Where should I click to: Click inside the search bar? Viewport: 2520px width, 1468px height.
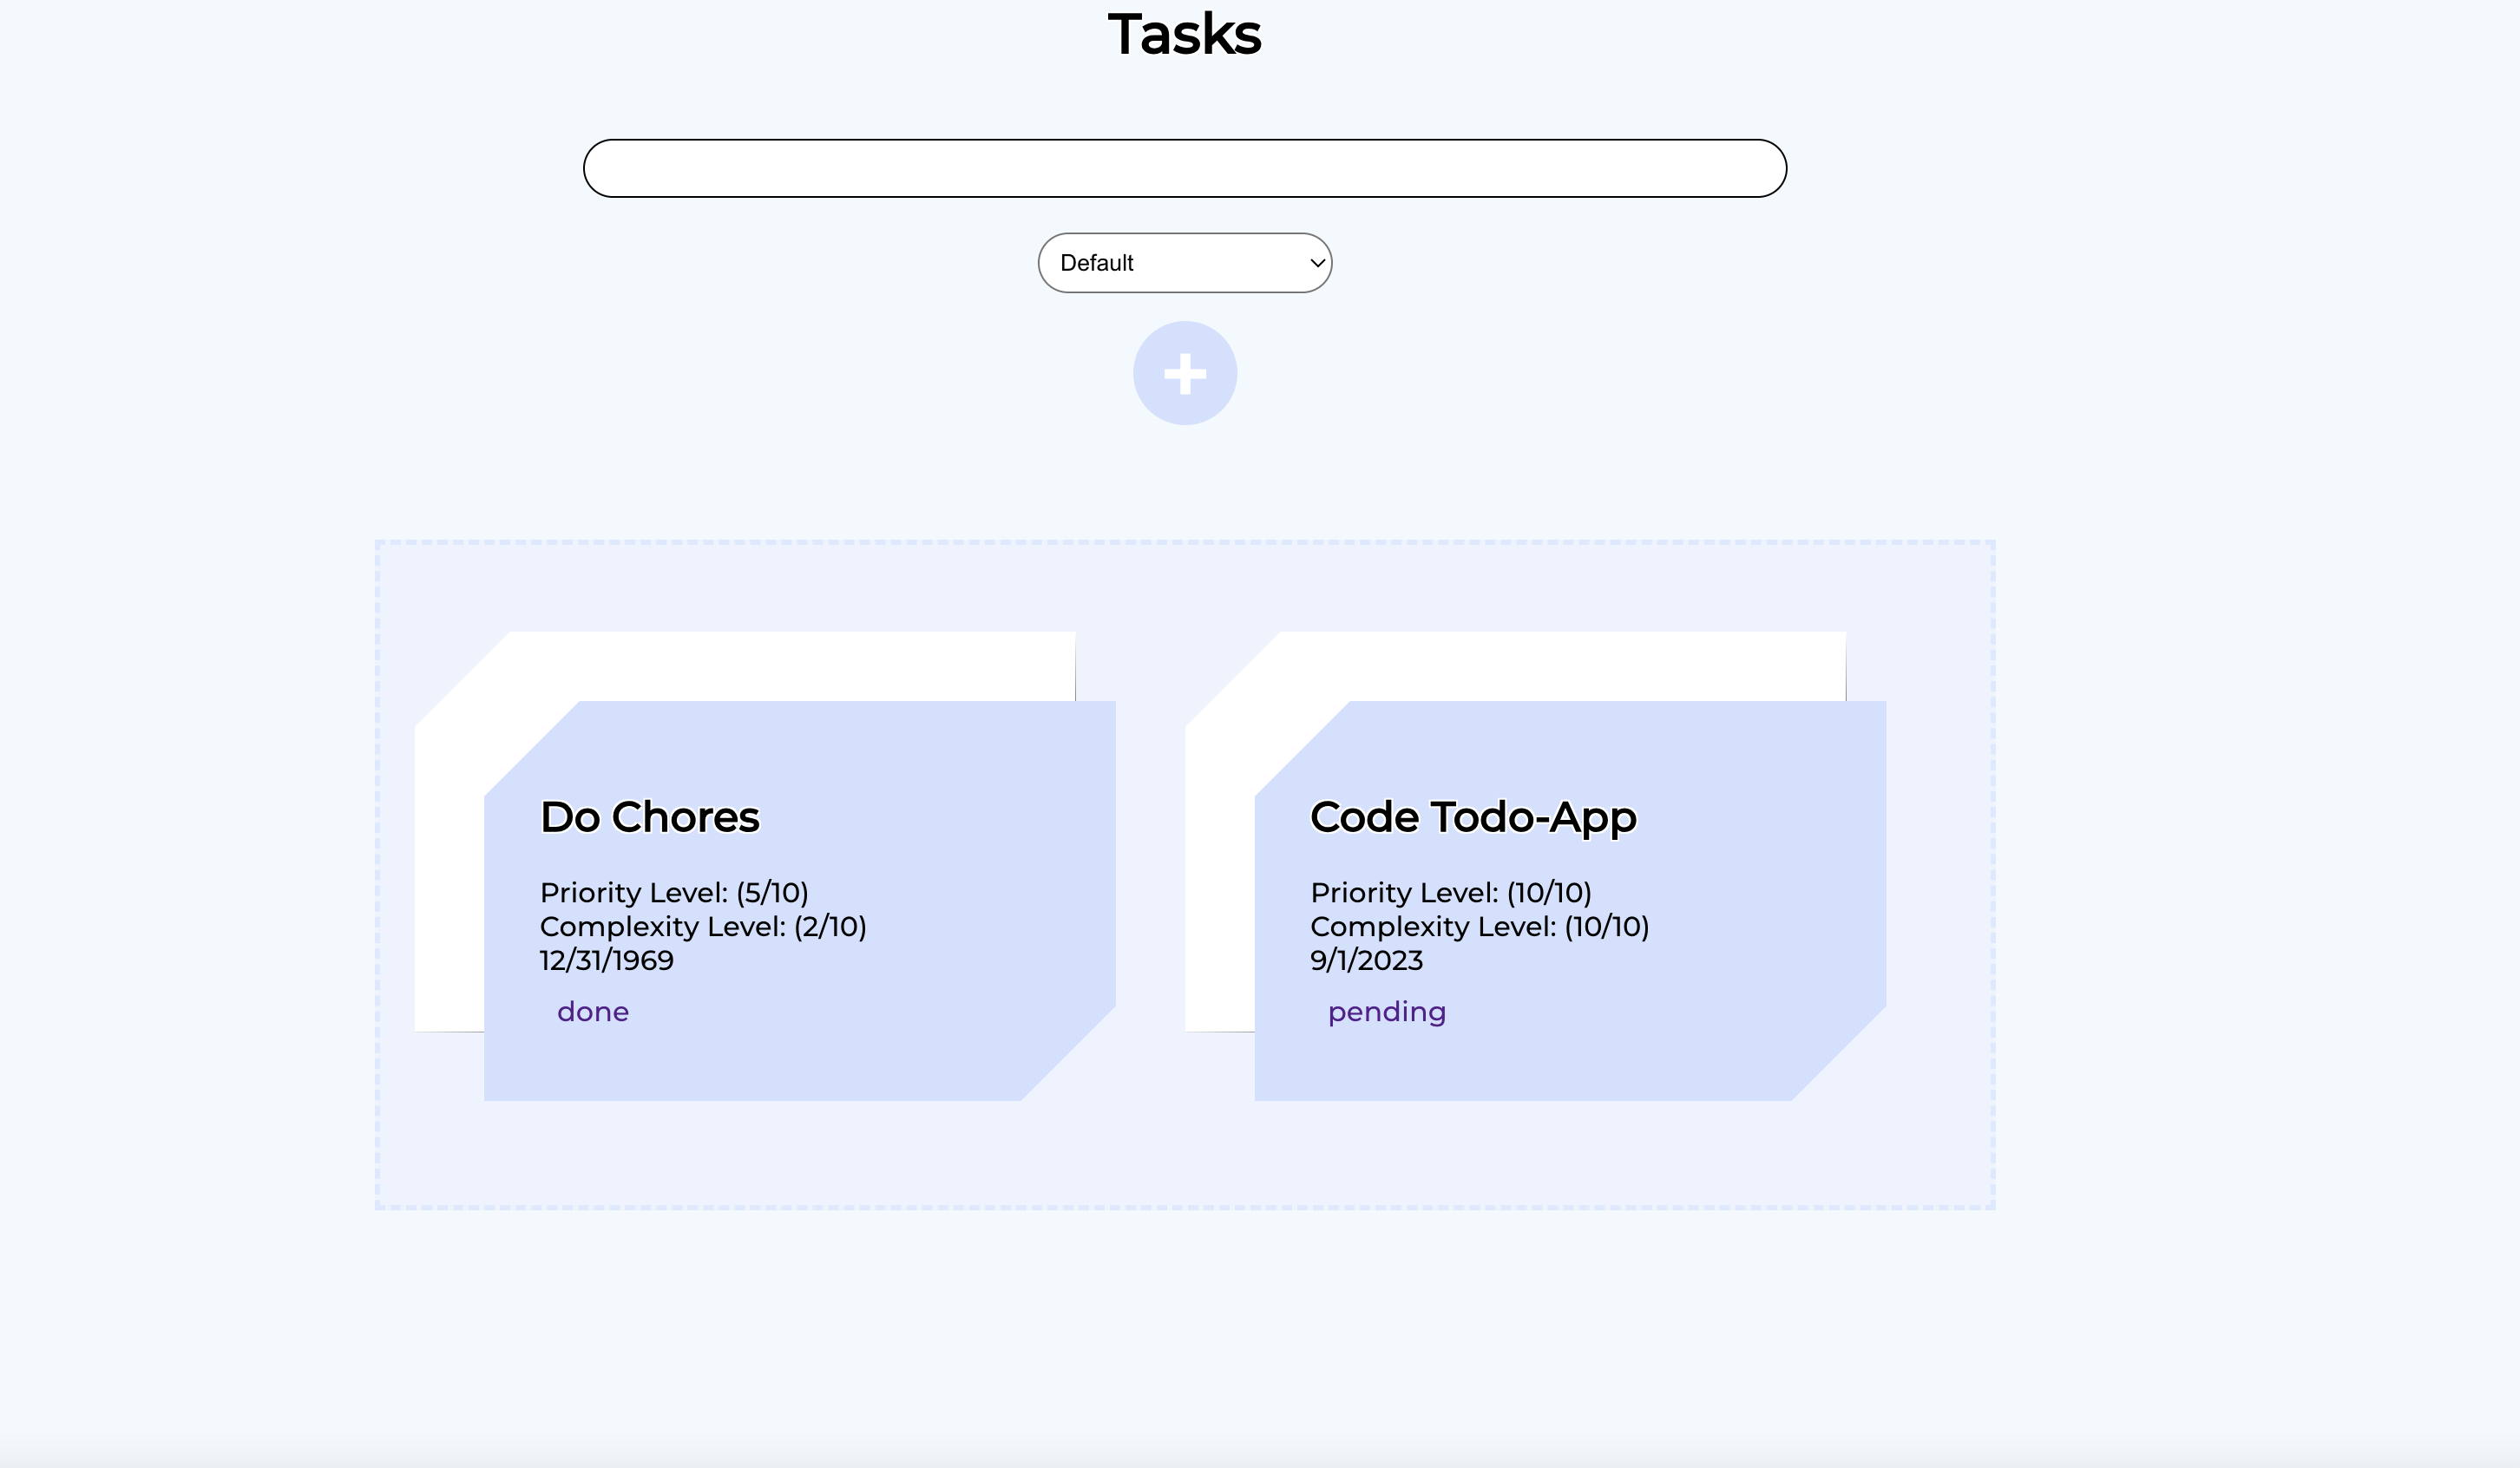pos(1184,167)
